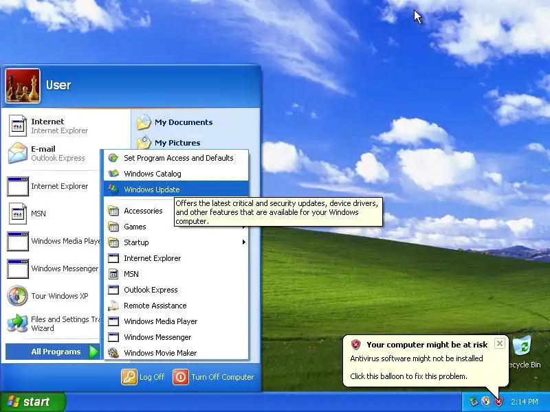Open the Outlook Express E-mail envelope icon
The image size is (550, 412).
click(18, 153)
